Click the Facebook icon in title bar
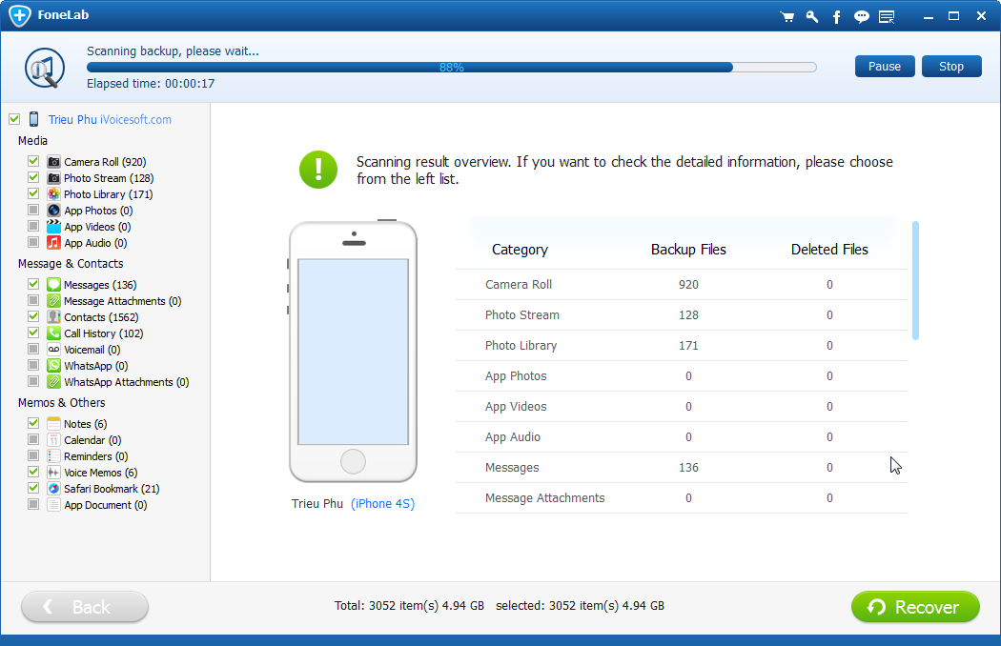1001x646 pixels. [837, 17]
